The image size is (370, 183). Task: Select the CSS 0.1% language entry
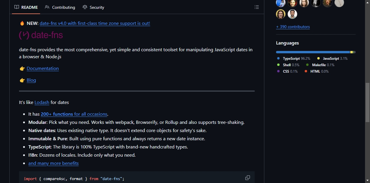point(287,71)
